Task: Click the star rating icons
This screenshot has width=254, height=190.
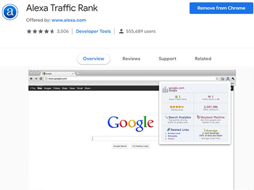Action: coord(41,31)
